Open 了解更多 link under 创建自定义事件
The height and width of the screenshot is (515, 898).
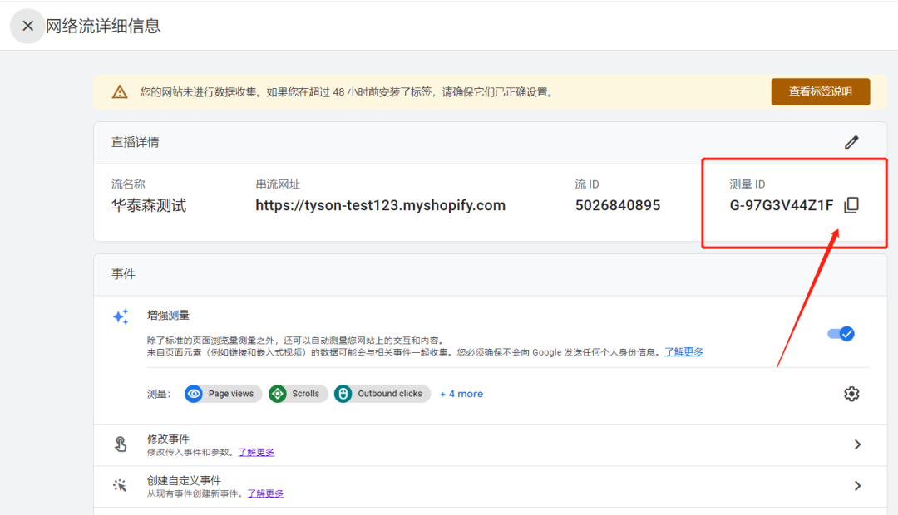(x=265, y=493)
